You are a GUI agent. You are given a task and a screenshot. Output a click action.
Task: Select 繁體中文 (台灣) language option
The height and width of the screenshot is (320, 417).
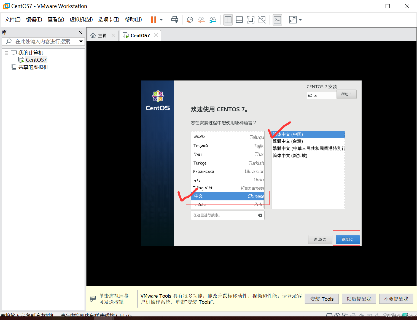[x=288, y=141]
